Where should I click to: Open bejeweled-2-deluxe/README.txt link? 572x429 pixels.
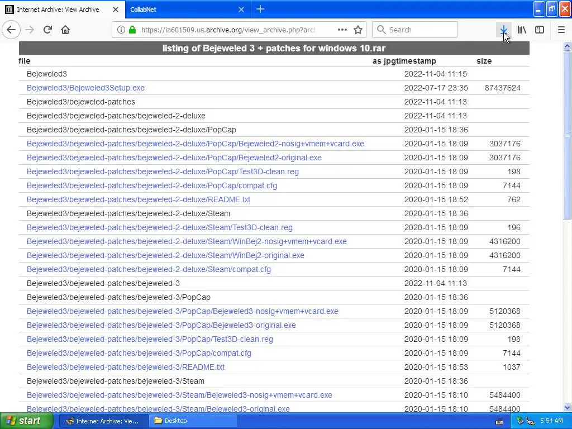coord(139,199)
